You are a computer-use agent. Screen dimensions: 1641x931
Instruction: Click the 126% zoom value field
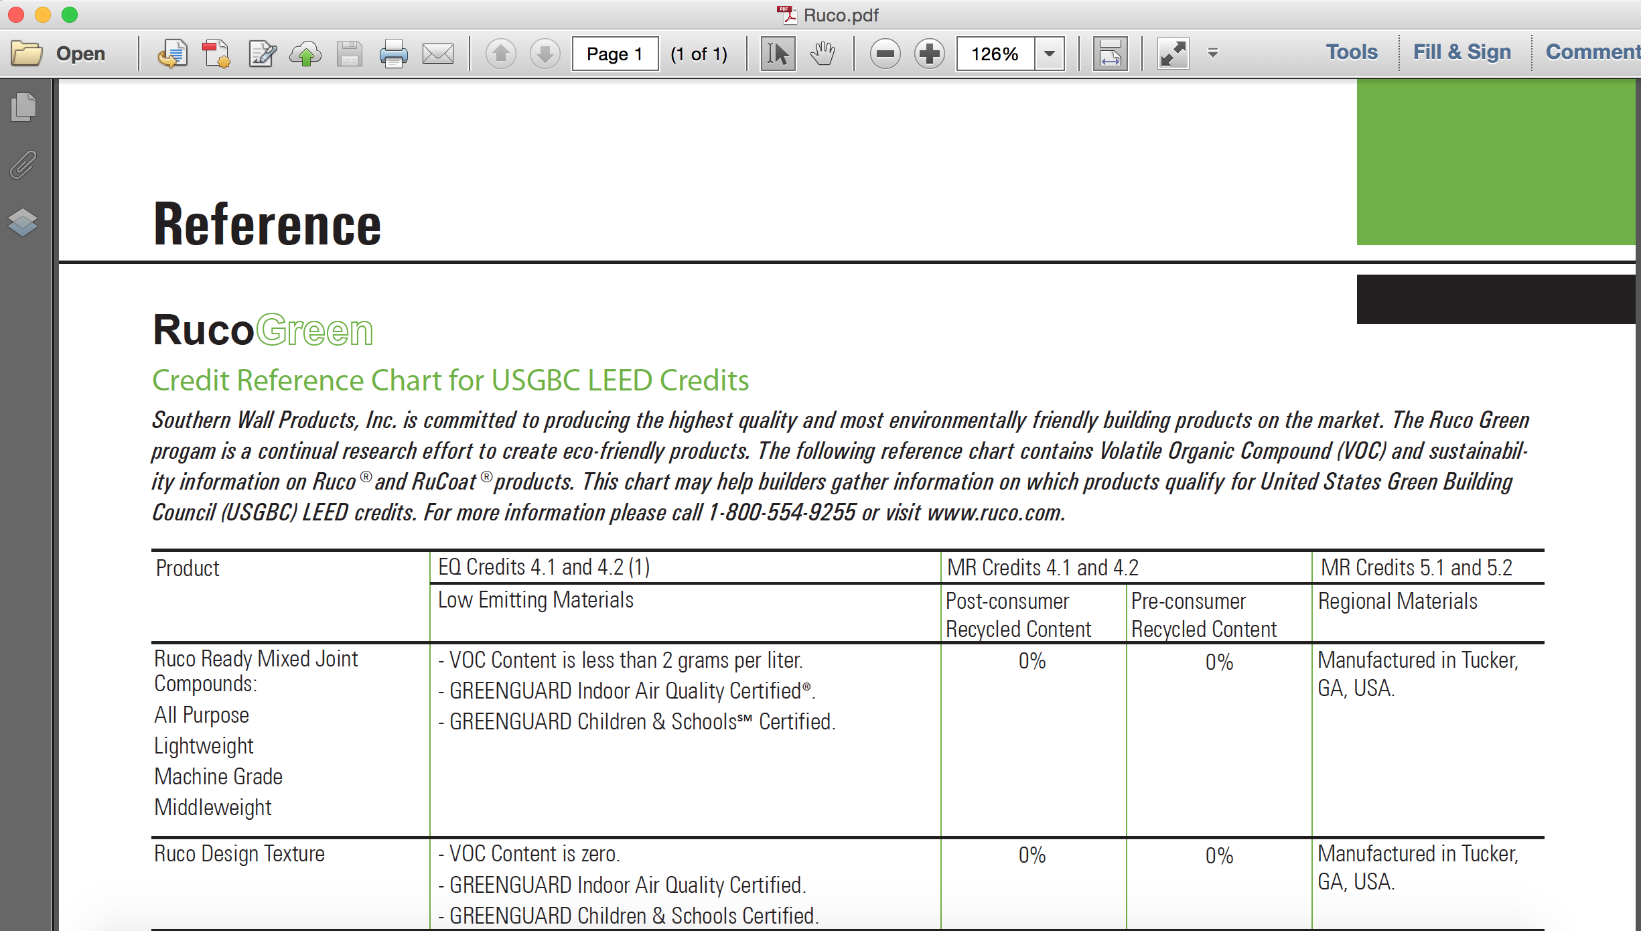coord(995,54)
